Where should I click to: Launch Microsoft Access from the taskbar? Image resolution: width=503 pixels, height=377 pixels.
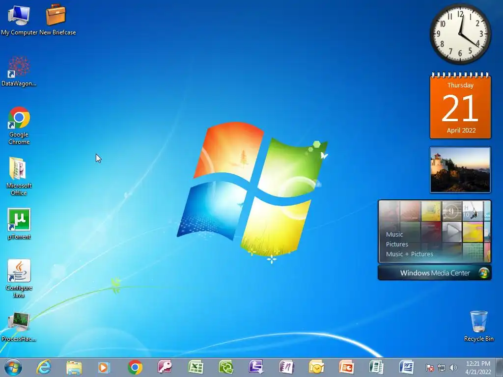165,367
